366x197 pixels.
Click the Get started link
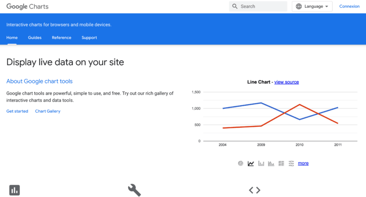tap(17, 111)
